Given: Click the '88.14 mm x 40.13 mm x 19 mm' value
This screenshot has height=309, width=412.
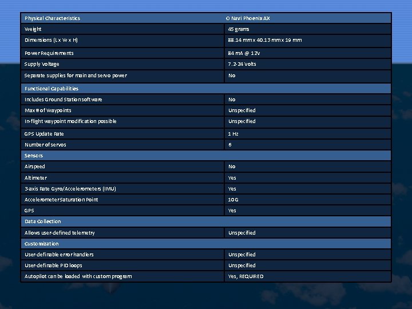Looking at the screenshot, I should click(x=265, y=40).
